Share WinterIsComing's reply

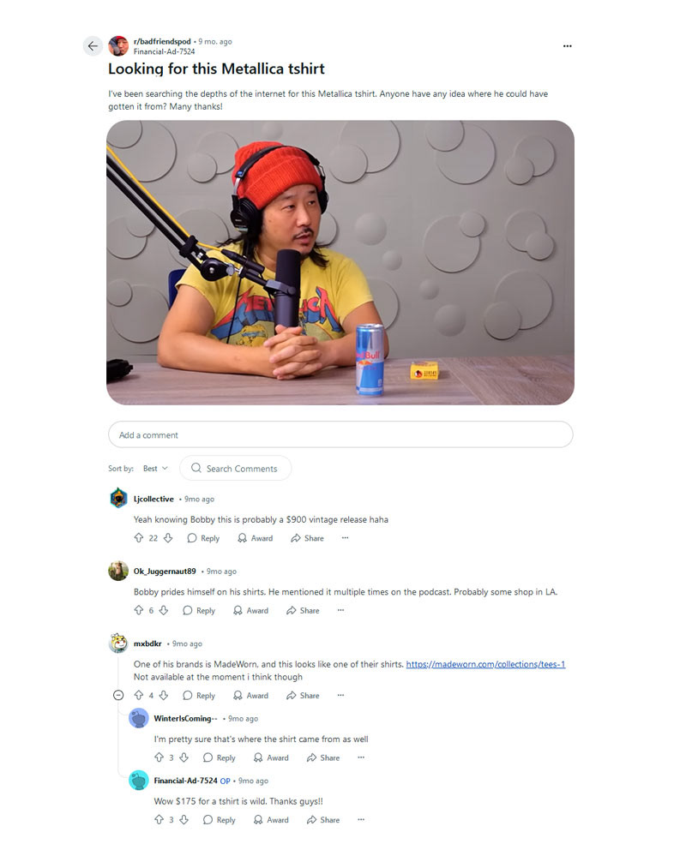(323, 757)
